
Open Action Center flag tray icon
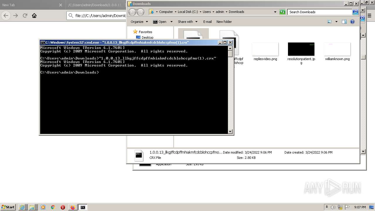347,207
